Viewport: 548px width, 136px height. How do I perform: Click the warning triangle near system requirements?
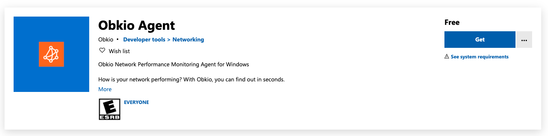(447, 57)
